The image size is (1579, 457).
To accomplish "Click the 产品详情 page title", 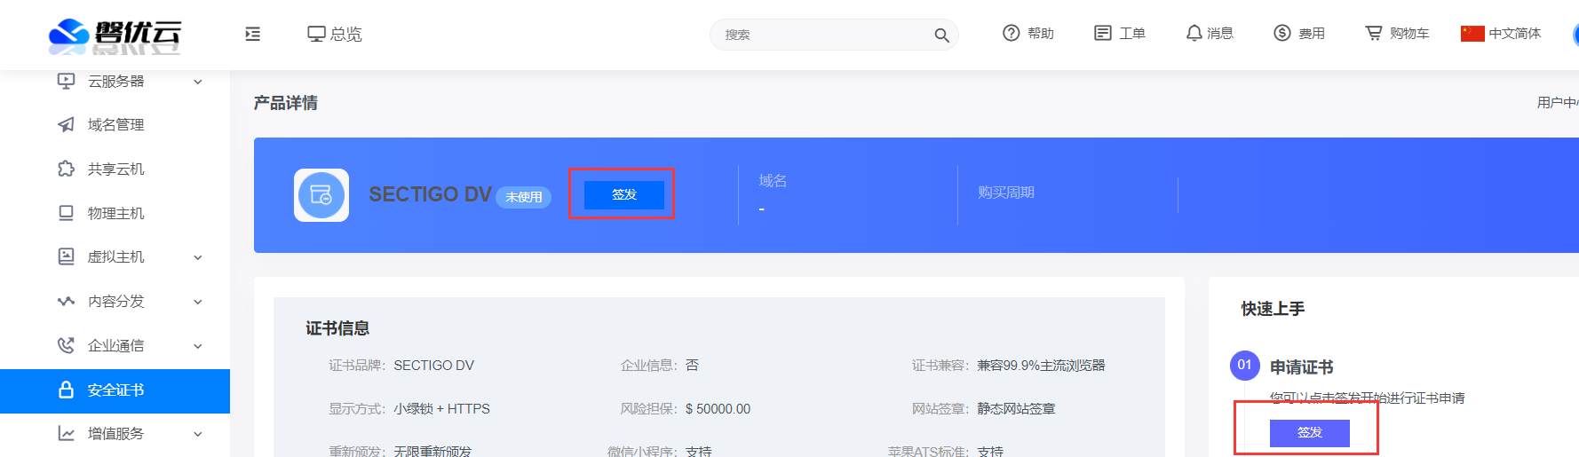I will (x=286, y=103).
